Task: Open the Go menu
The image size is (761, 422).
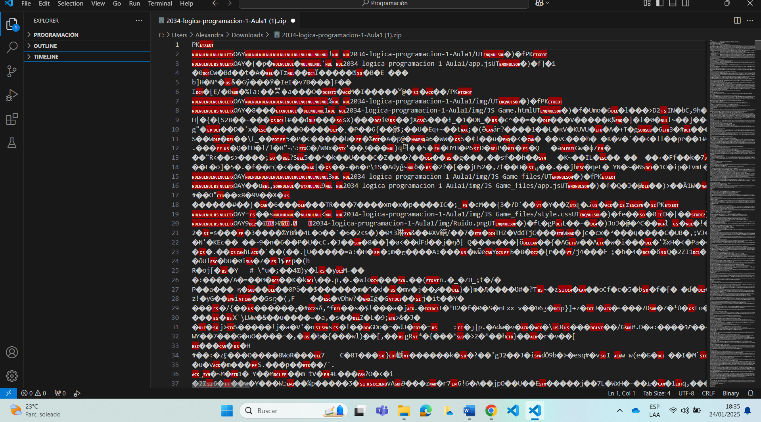Action: point(117,4)
